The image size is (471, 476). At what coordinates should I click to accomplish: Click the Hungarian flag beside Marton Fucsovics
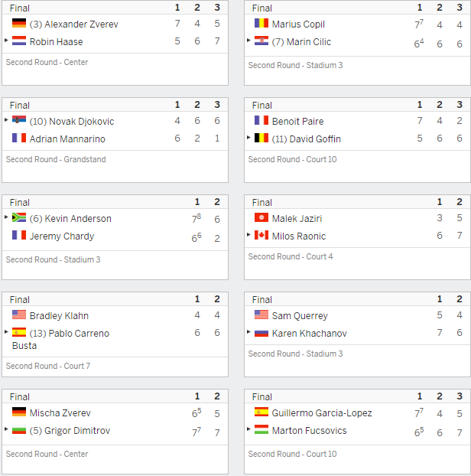261,429
